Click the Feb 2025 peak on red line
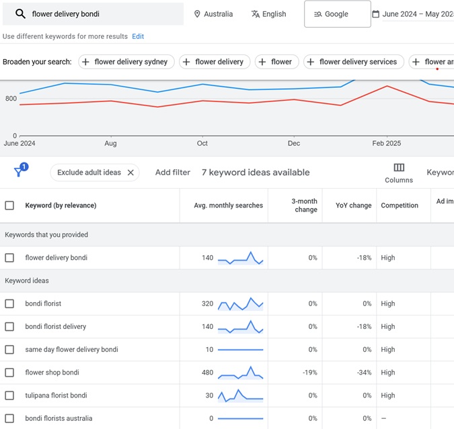454x429 pixels. (x=387, y=86)
